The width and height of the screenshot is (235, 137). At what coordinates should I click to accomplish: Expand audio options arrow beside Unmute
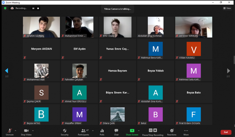pos(16,130)
